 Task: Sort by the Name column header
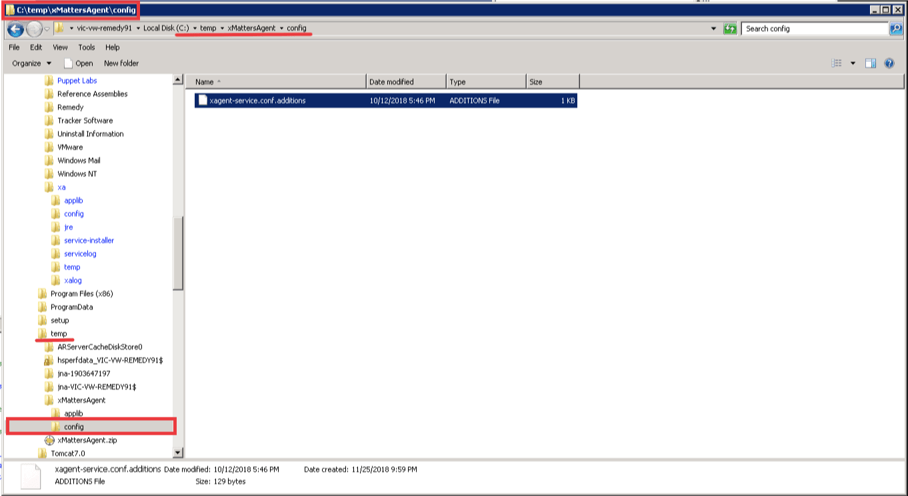point(276,82)
